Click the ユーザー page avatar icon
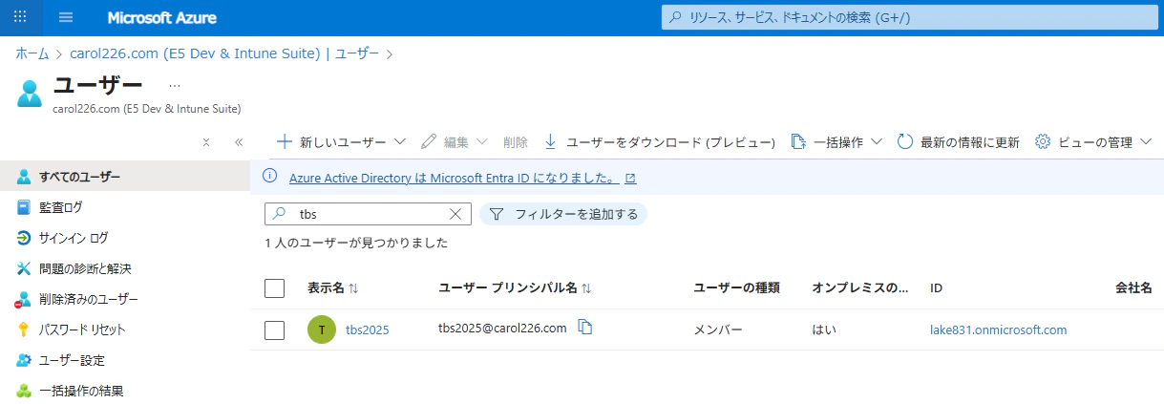 coord(30,94)
